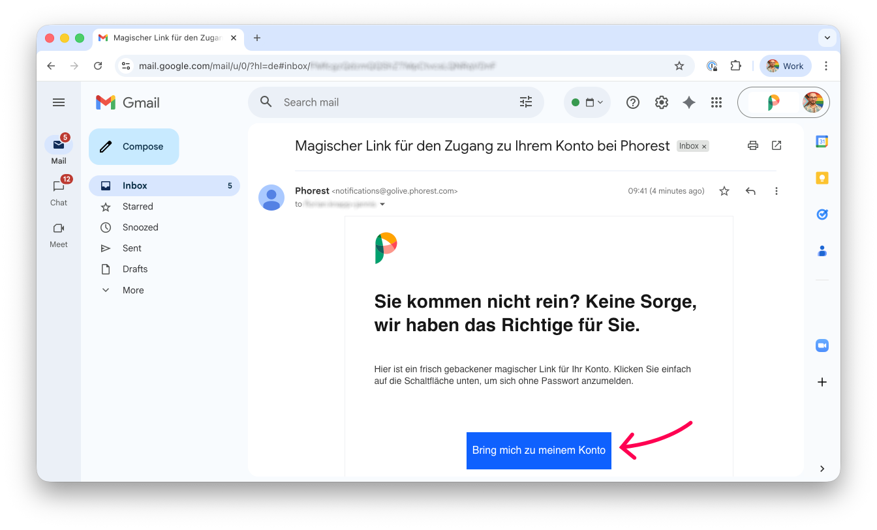
Task: Toggle the main menu hamburger
Action: [x=59, y=102]
